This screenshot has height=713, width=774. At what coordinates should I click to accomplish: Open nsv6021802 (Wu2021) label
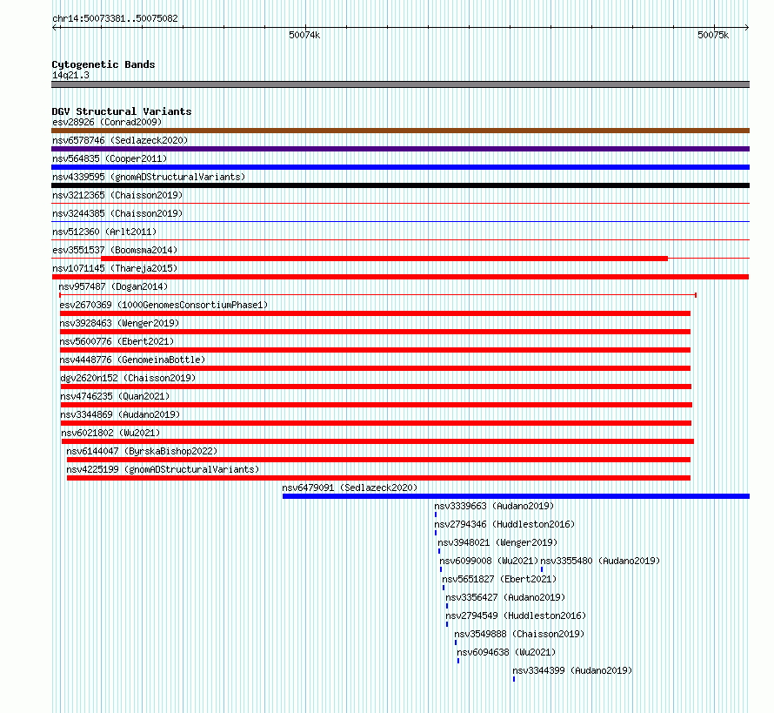click(111, 433)
